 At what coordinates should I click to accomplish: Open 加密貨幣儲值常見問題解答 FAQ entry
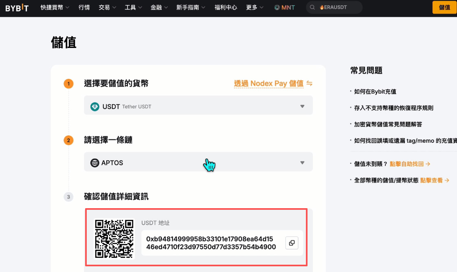point(388,124)
